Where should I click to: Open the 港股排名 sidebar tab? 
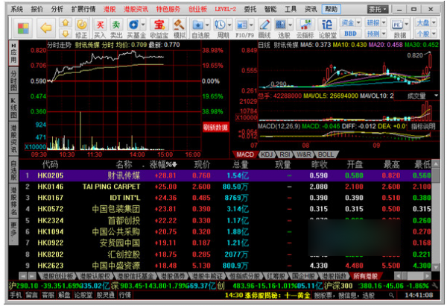point(13,201)
